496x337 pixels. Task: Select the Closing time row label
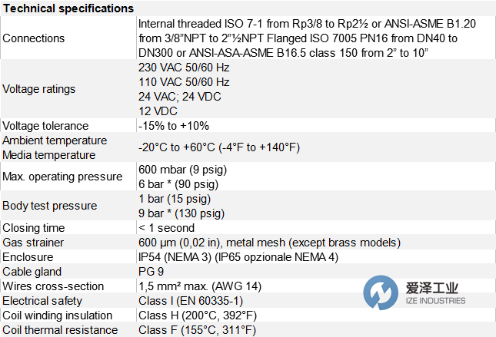(35, 228)
